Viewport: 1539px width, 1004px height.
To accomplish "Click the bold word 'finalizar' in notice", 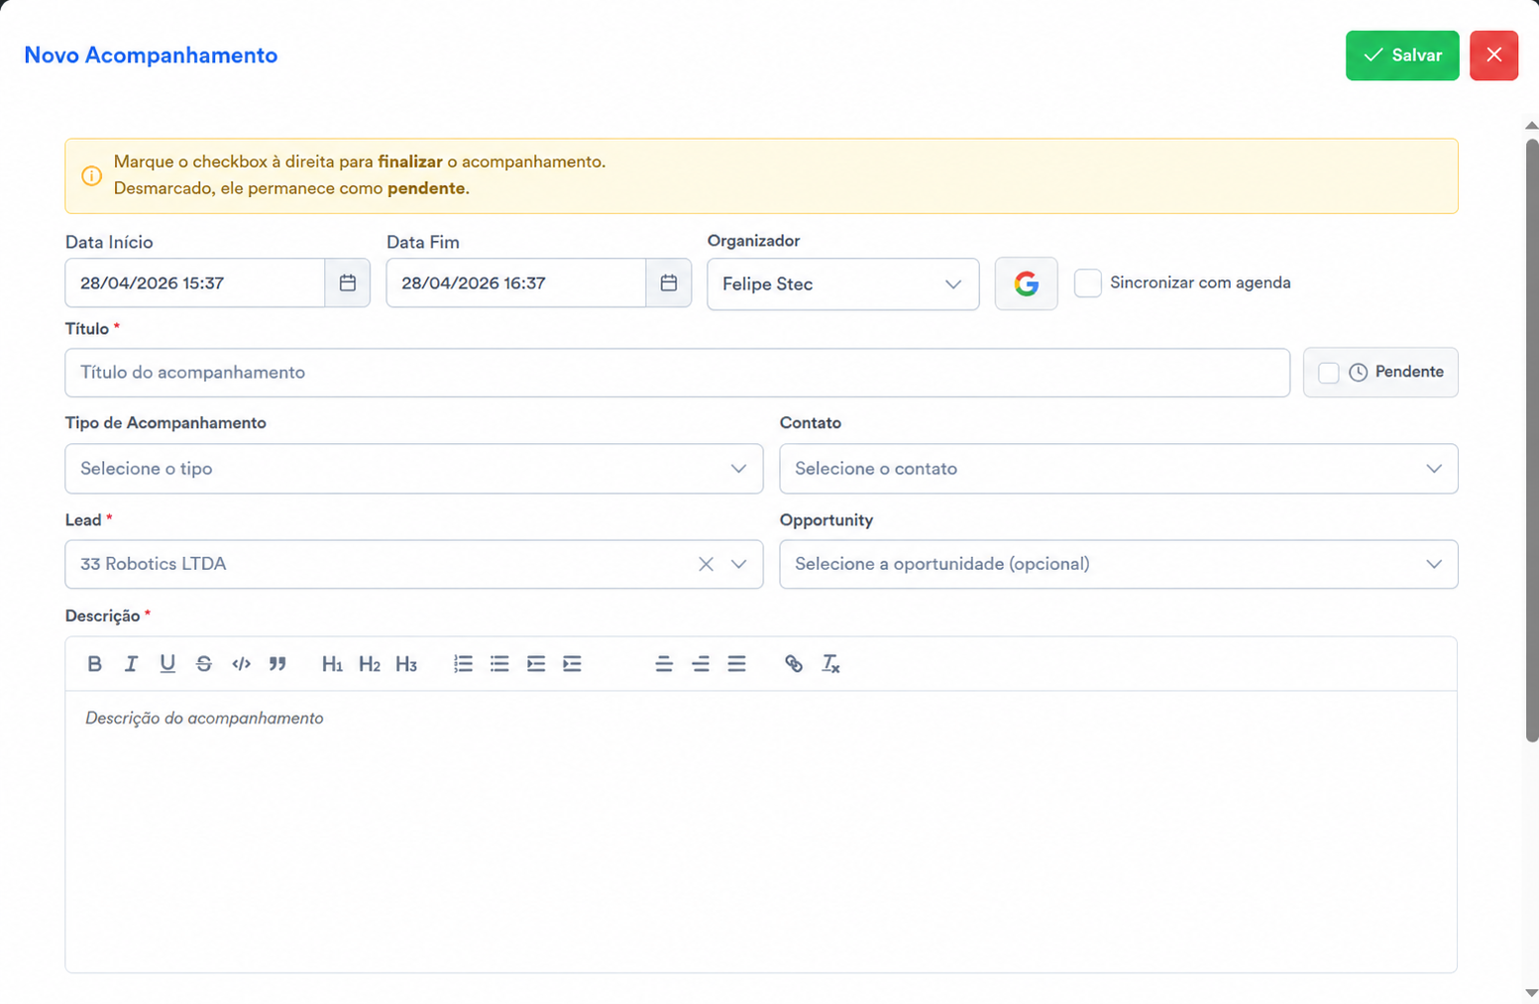I will (410, 162).
